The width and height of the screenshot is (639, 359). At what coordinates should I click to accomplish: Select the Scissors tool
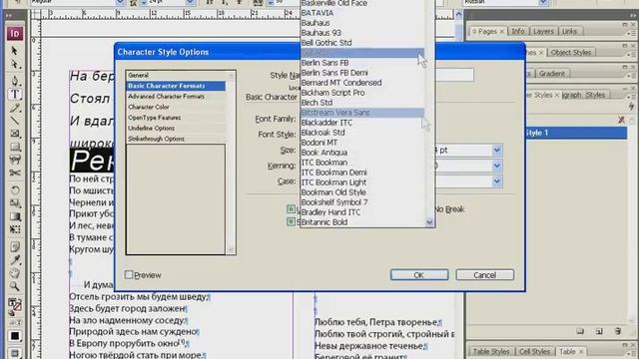click(15, 173)
